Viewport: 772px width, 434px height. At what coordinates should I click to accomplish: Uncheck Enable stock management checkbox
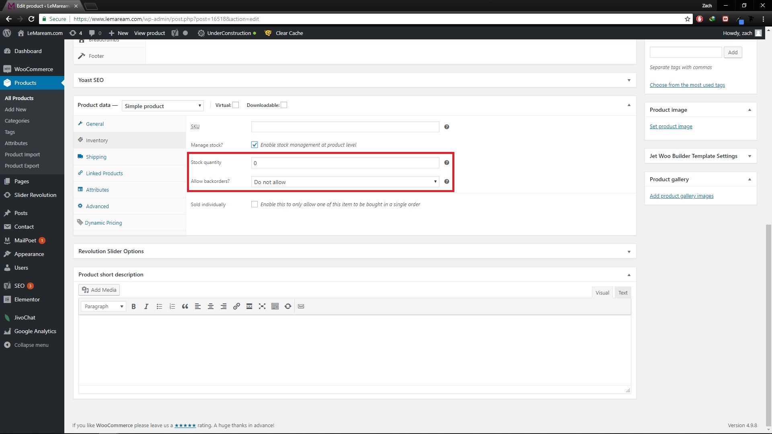click(x=255, y=145)
